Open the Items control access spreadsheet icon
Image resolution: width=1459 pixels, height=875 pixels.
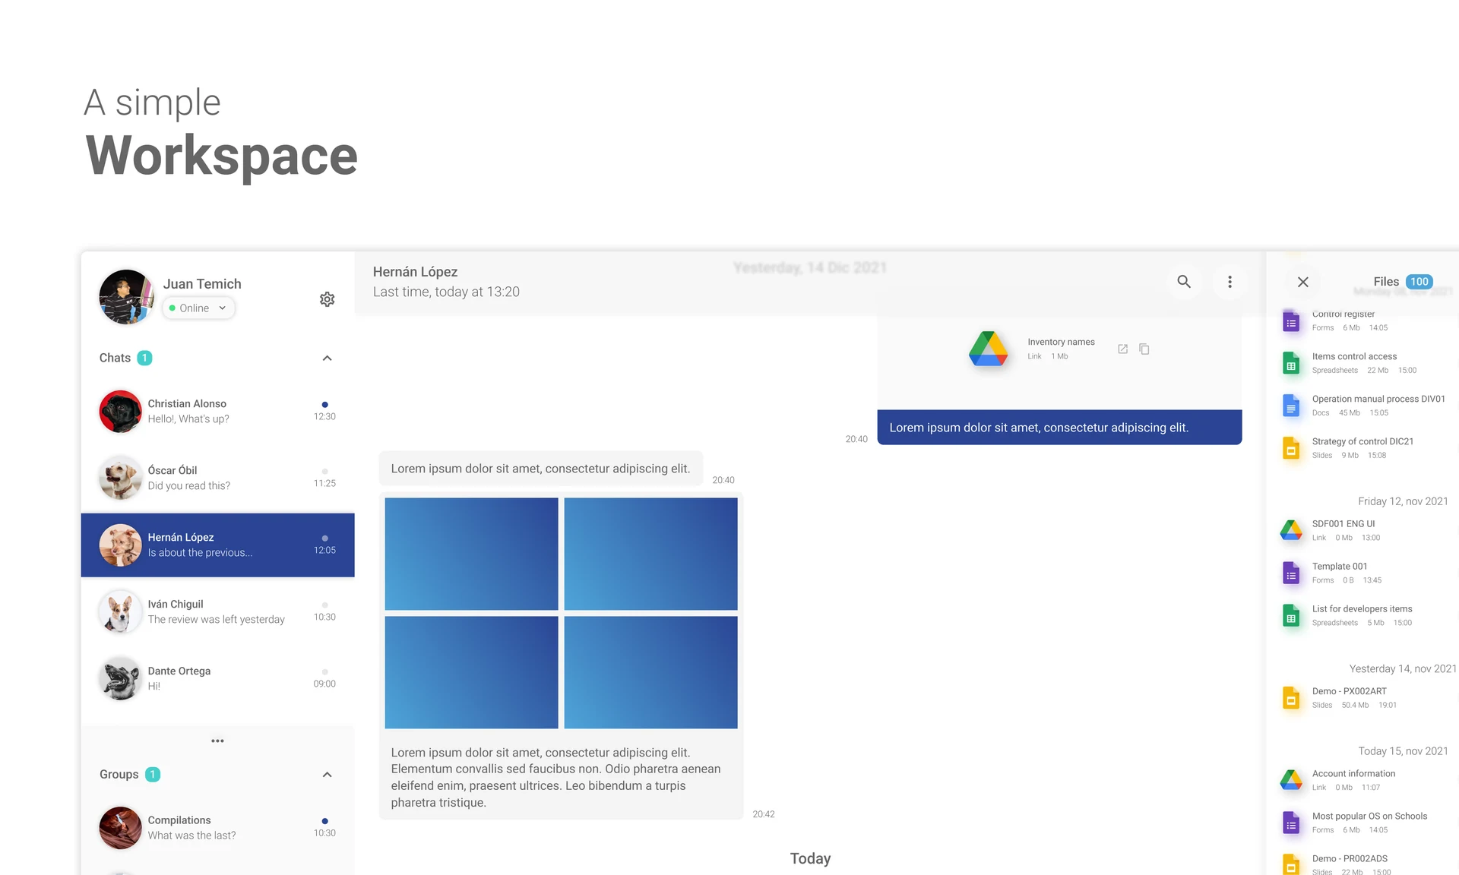(1291, 363)
